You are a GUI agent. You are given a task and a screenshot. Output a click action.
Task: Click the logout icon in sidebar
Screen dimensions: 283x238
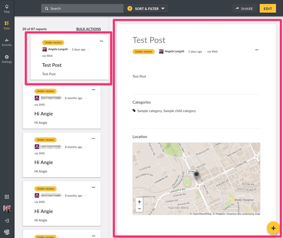[7, 221]
